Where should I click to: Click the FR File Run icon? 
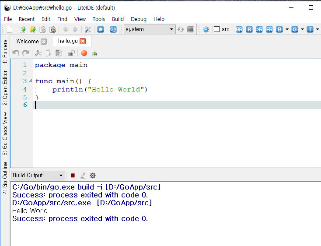269,29
